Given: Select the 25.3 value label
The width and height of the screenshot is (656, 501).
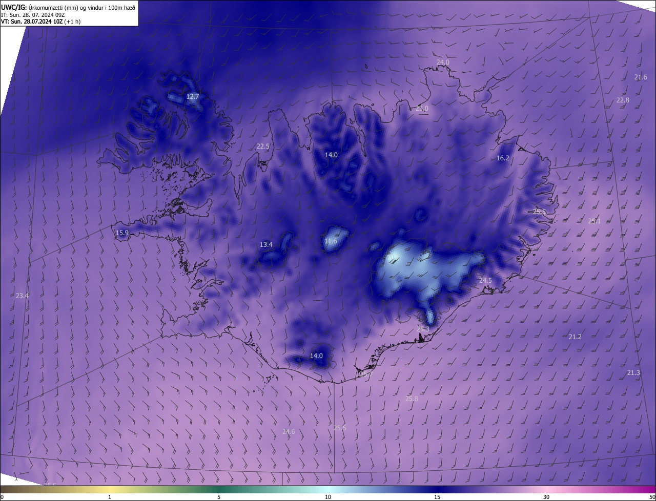Looking at the screenshot, I should click(x=423, y=329).
